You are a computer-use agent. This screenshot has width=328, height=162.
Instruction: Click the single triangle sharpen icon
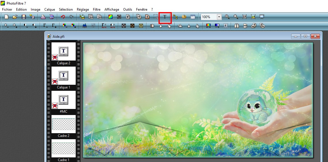[x=189, y=26]
